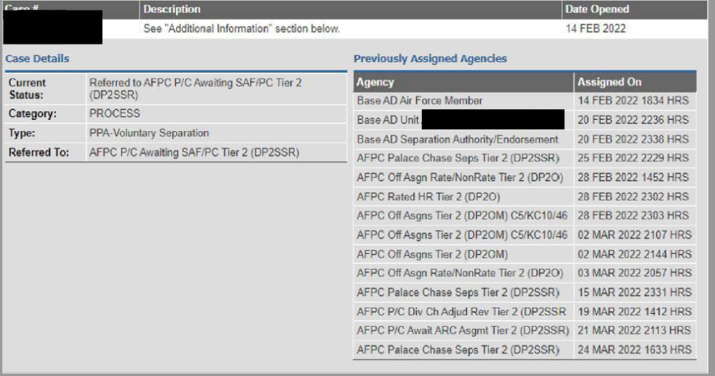715x376 pixels.
Task: Click the AFPC P/C Await ARC Asgmt agency
Action: click(x=463, y=330)
